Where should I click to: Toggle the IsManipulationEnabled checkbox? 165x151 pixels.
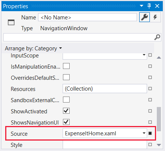pos(66,66)
